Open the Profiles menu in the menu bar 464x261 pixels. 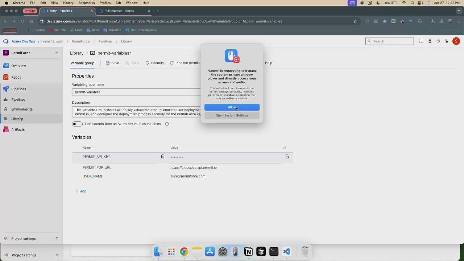click(x=105, y=3)
